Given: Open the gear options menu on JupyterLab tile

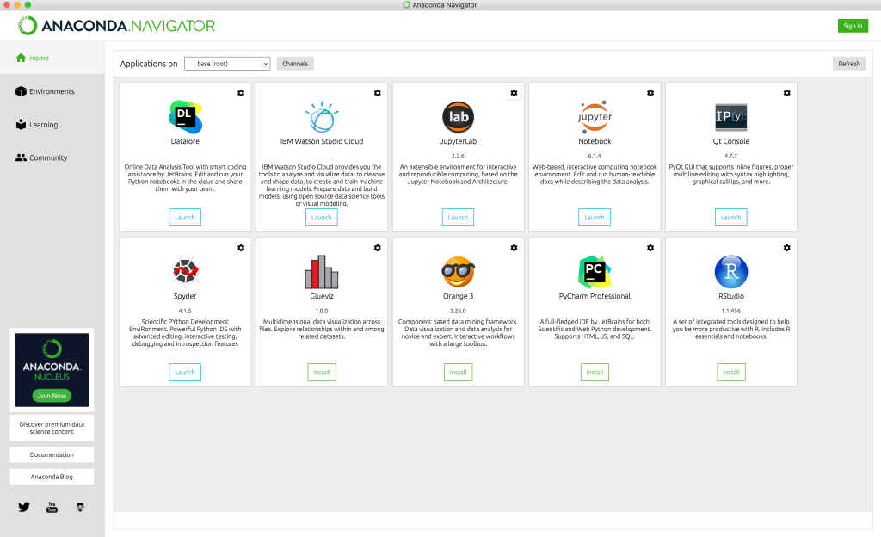Looking at the screenshot, I should (x=514, y=93).
